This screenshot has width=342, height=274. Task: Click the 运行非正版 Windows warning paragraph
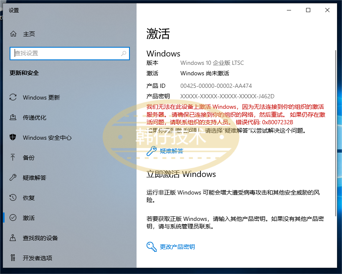coord(233,196)
